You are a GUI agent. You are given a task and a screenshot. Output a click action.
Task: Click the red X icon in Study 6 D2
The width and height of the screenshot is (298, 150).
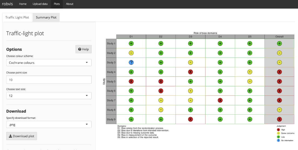click(x=161, y=91)
